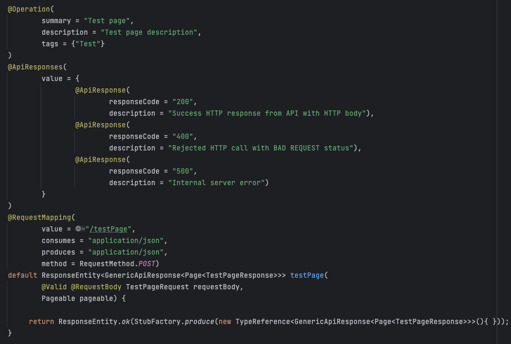This screenshot has width=511, height=344.
Task: Click the return keyword
Action: pyautogui.click(x=42, y=321)
